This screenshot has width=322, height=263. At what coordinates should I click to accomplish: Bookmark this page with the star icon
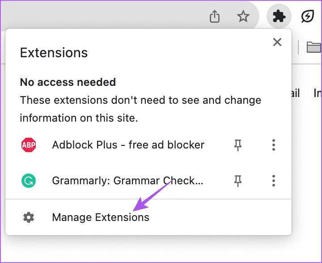click(243, 16)
